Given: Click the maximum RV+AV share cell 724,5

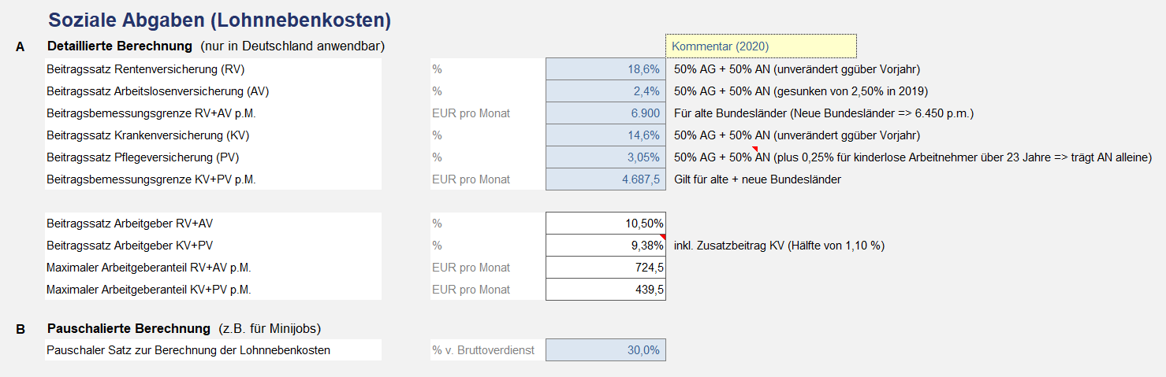Looking at the screenshot, I should [605, 268].
